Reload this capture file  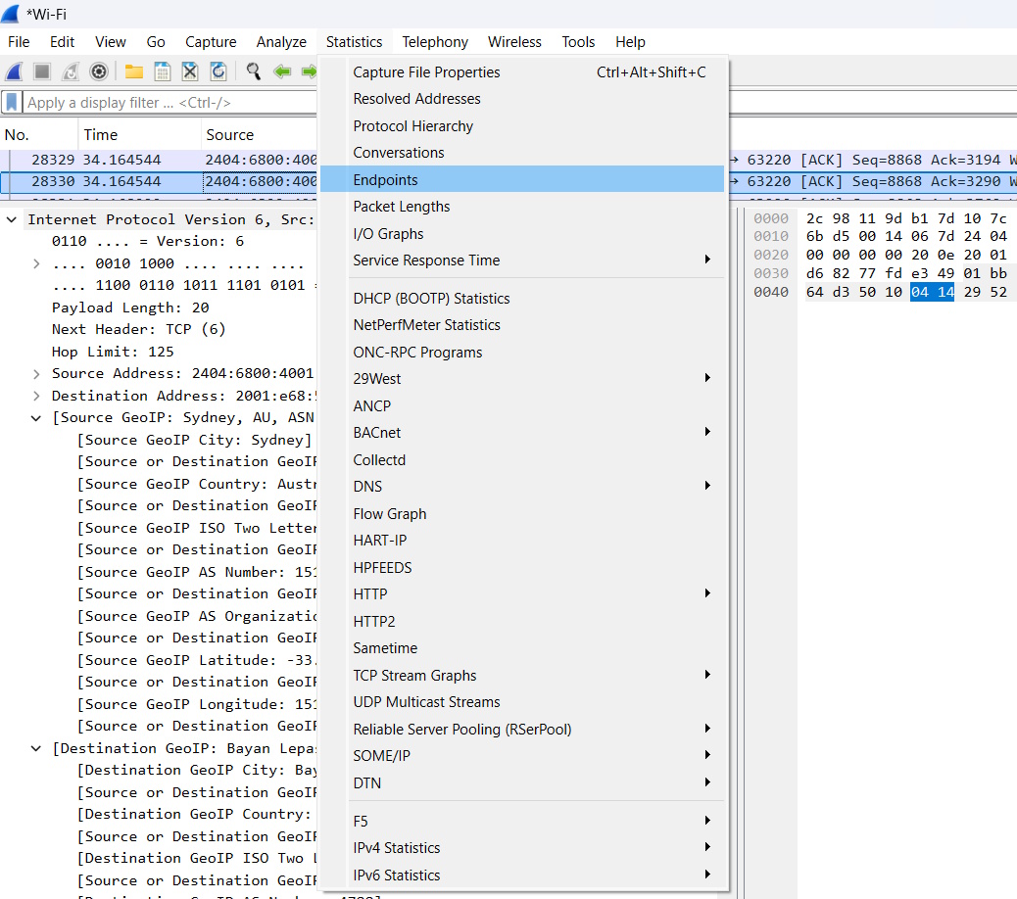click(218, 71)
